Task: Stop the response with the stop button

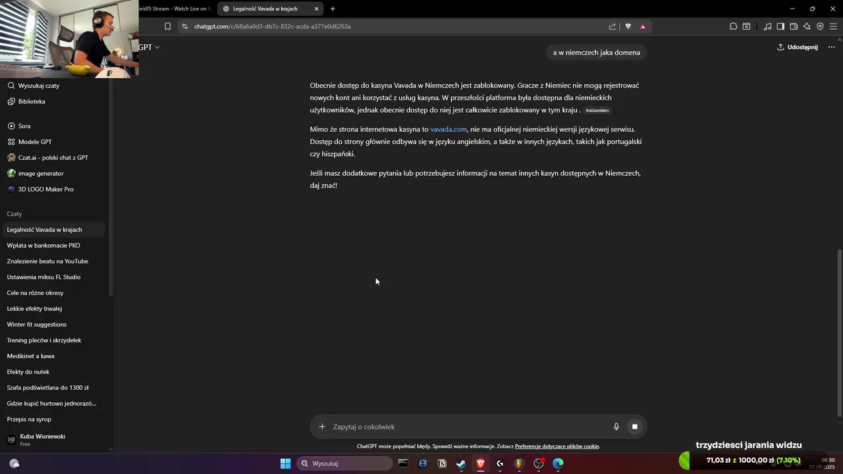Action: [x=635, y=427]
